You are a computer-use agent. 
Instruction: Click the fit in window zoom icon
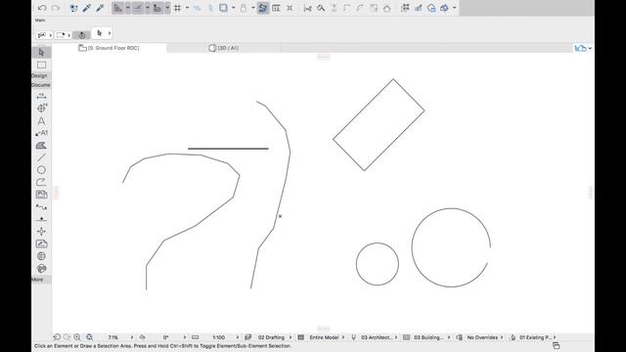click(89, 337)
